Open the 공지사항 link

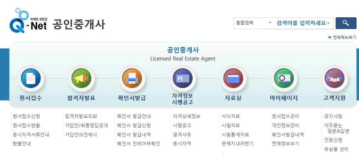pyautogui.click(x=333, y=116)
